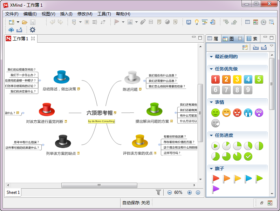Insert the angry red face marker

tap(237, 113)
